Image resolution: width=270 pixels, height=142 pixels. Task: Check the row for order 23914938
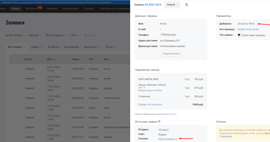(x=15, y=127)
